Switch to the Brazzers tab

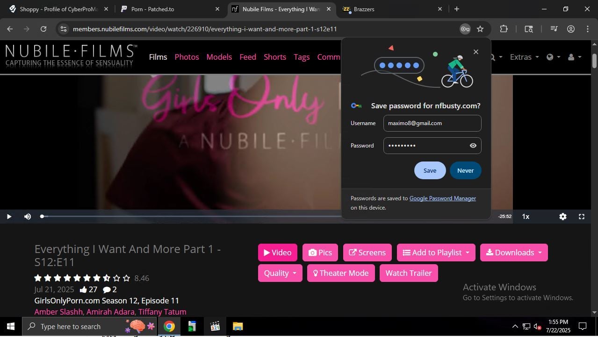point(392,9)
